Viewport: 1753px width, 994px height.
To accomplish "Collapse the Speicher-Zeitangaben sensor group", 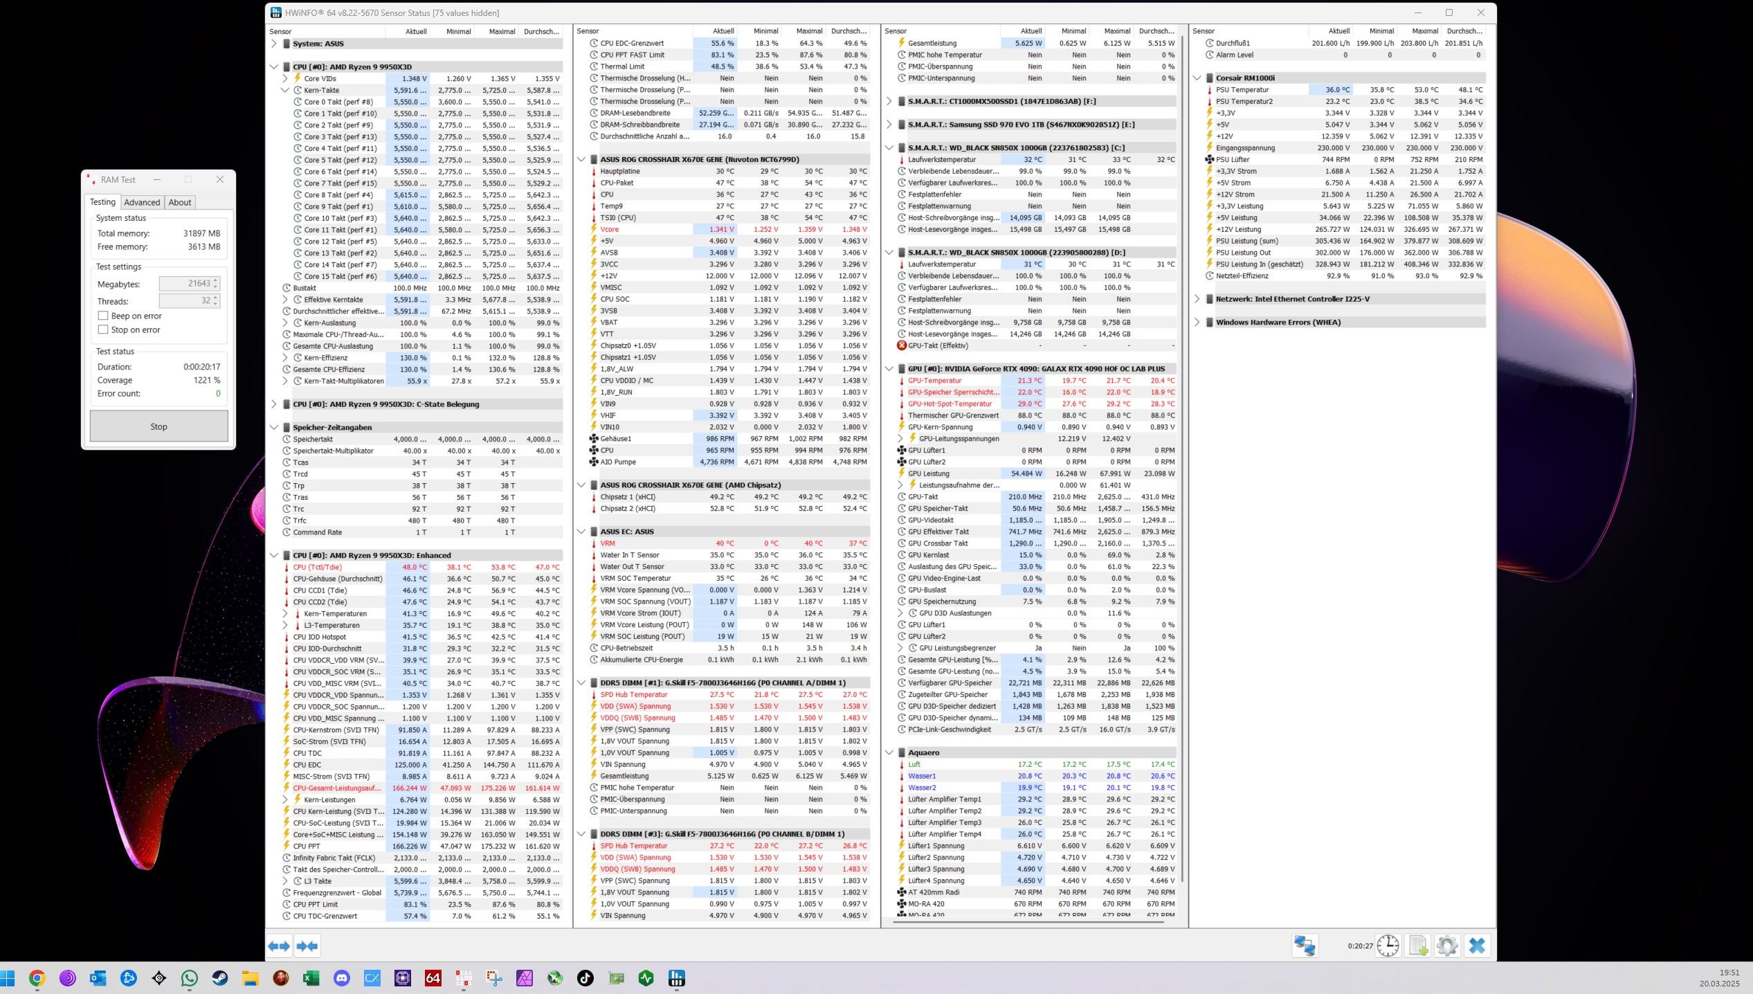I will click(x=273, y=427).
